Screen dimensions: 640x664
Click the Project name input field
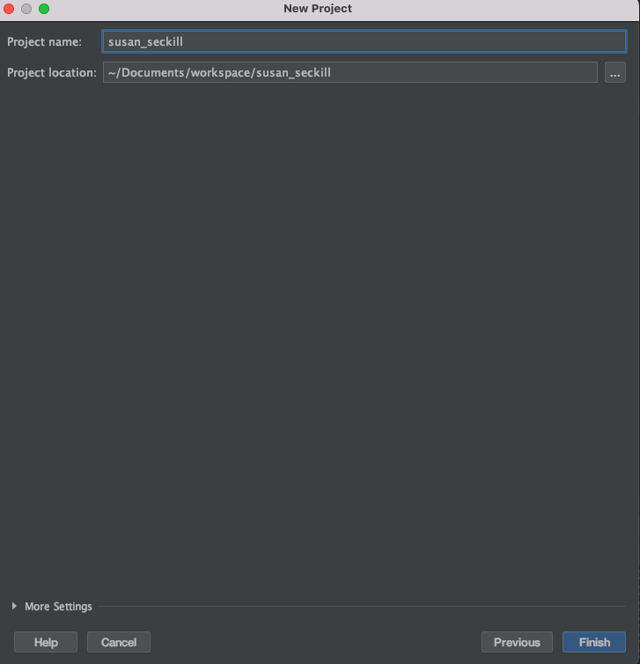coord(364,41)
